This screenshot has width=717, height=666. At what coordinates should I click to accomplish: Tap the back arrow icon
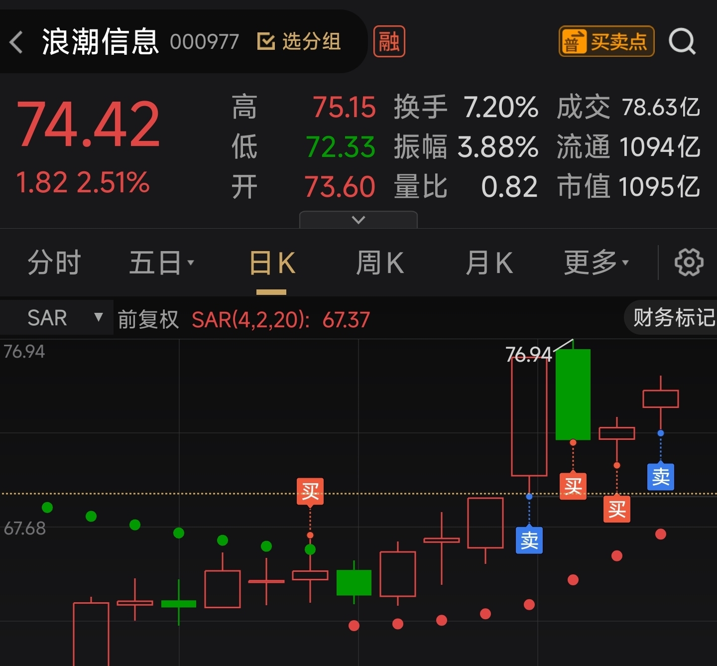(16, 42)
